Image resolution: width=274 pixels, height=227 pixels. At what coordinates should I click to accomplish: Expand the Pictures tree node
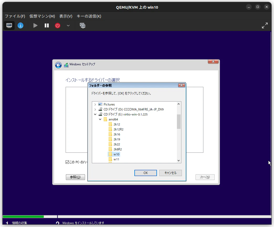pos(95,104)
